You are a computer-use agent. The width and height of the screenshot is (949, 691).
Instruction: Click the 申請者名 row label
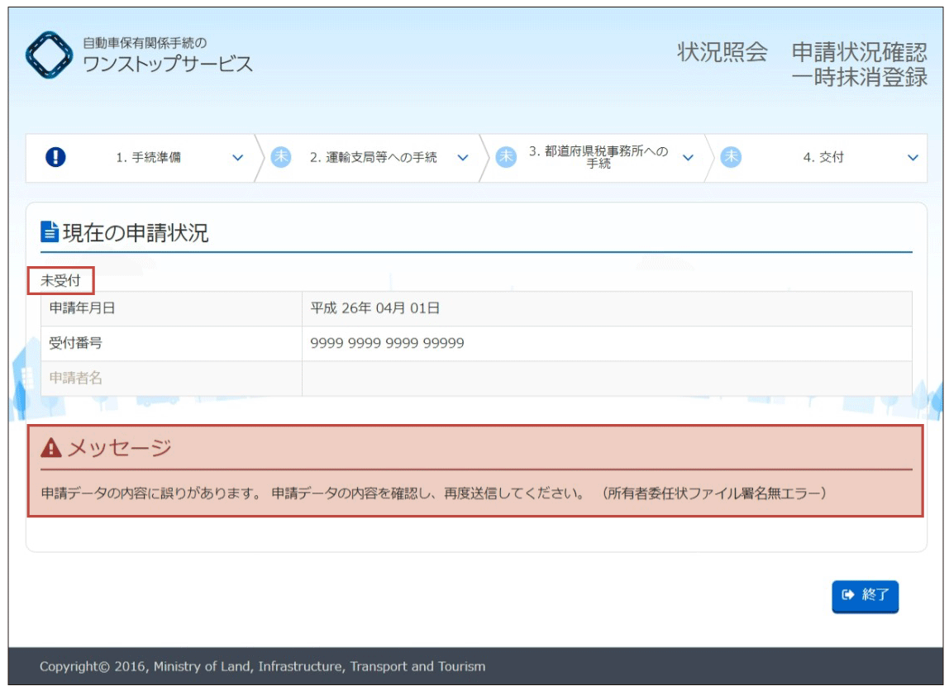coord(76,379)
